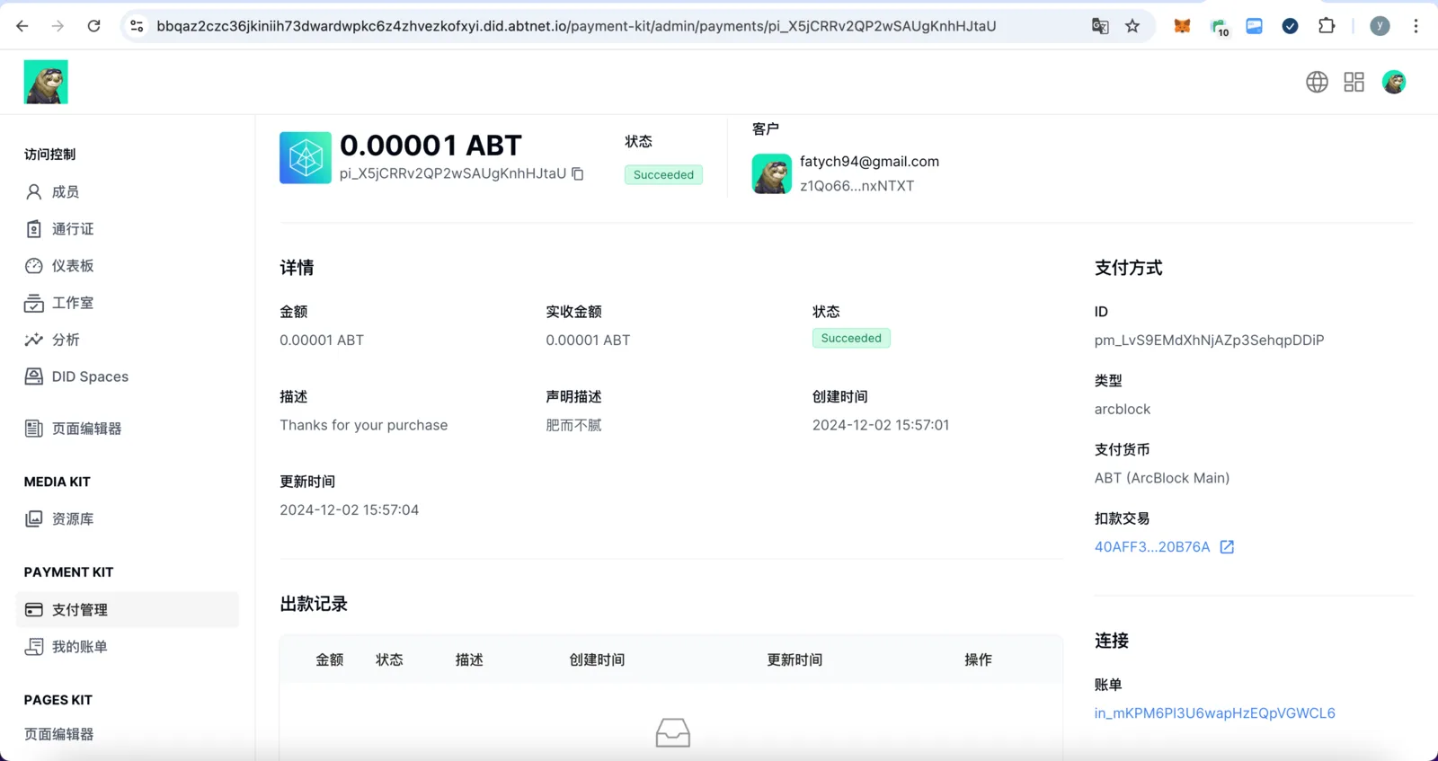The height and width of the screenshot is (761, 1438).
Task: Click the 创建时间 column header in 出款记录 table
Action: point(597,659)
